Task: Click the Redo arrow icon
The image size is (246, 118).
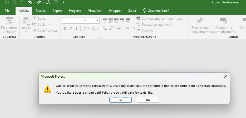Action: (39, 2)
